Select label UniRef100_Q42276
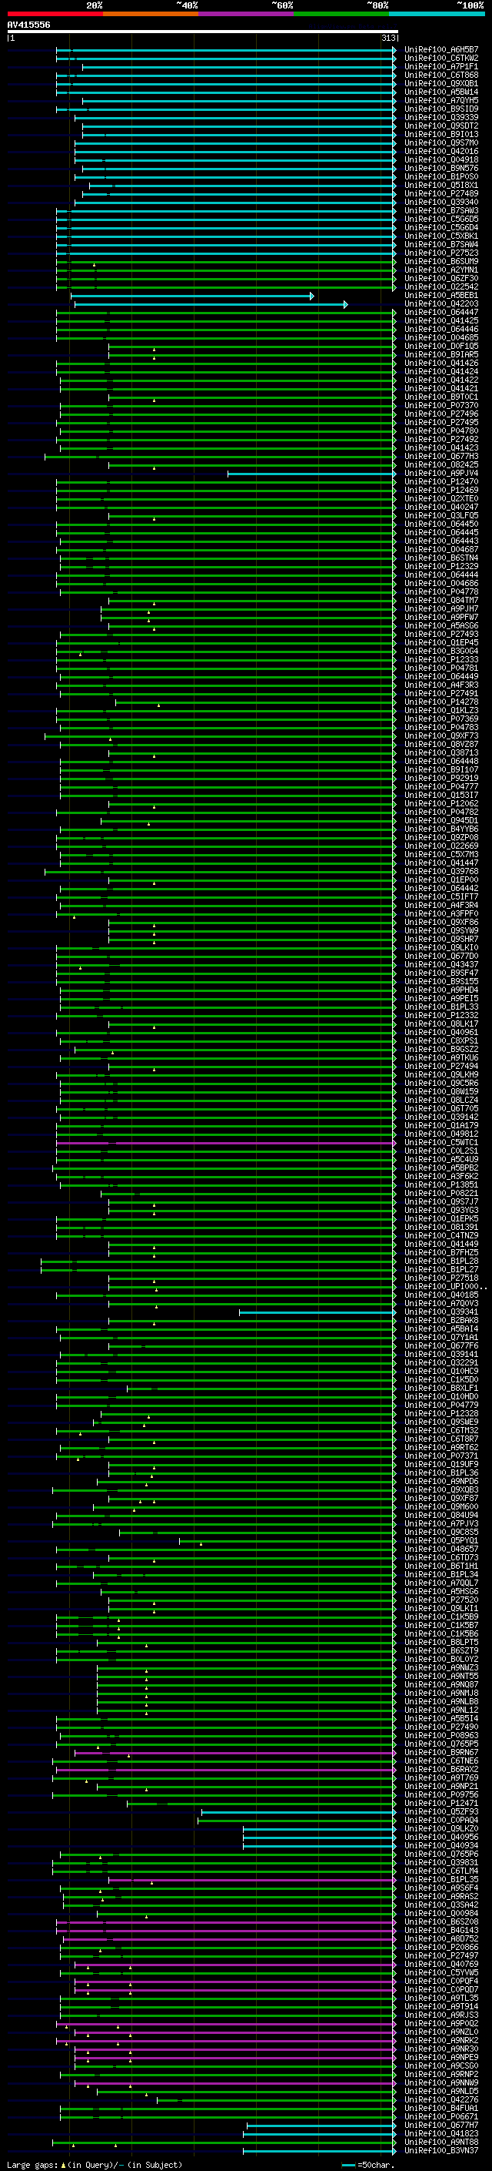This screenshot has width=492, height=2171. point(440,2099)
